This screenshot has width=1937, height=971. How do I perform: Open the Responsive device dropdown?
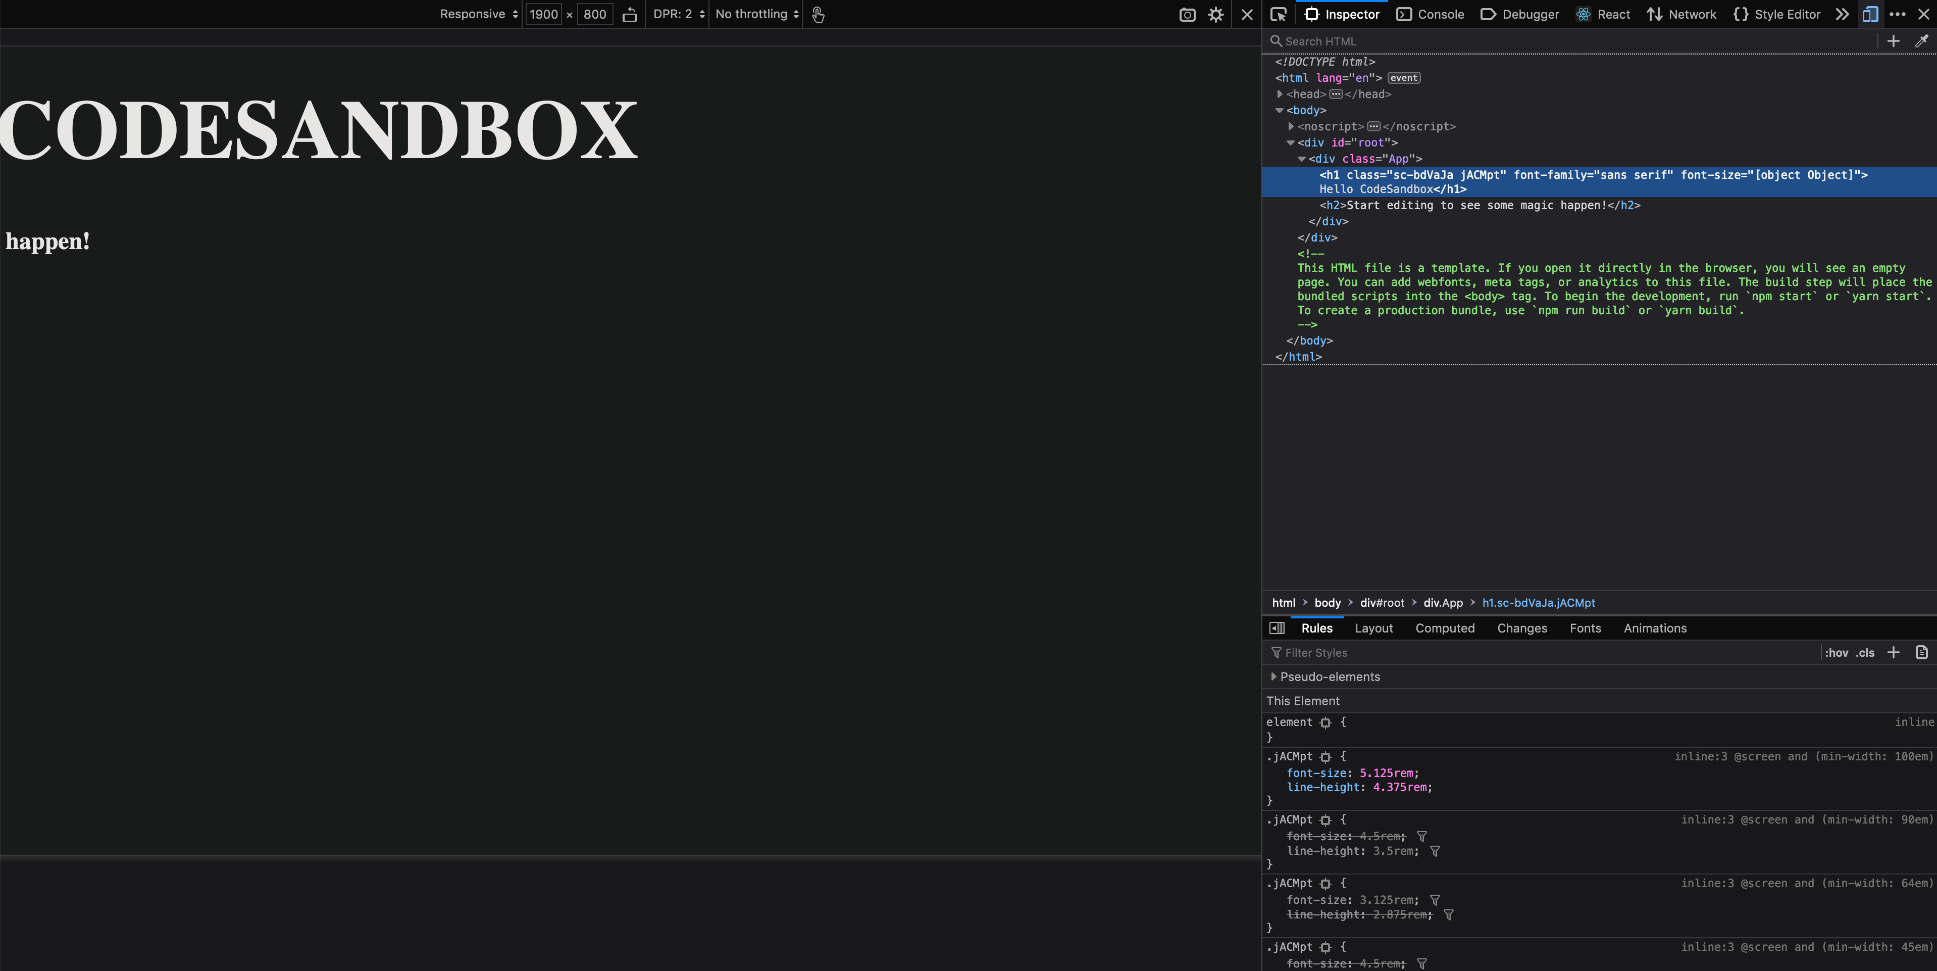pyautogui.click(x=475, y=14)
